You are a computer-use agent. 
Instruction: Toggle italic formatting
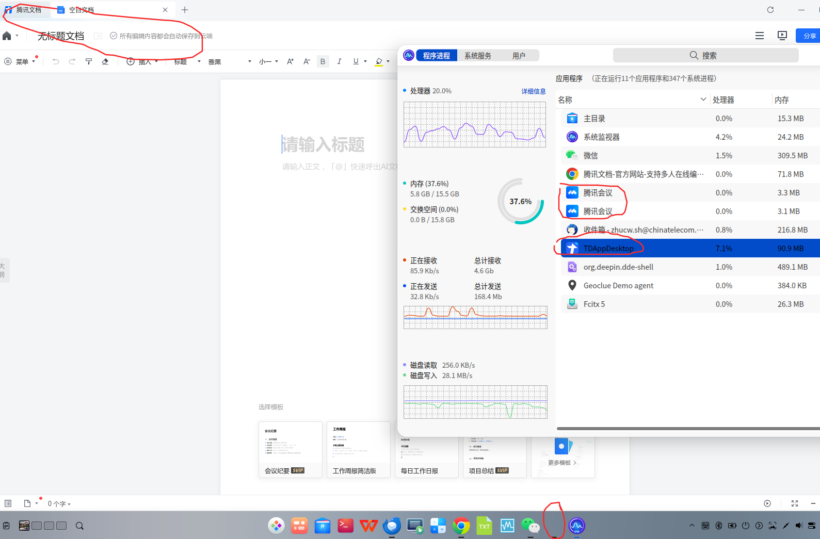[339, 61]
